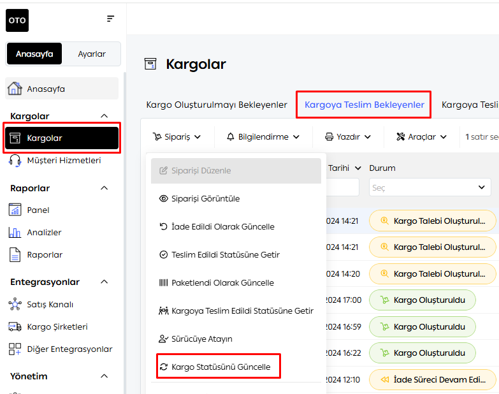
Task: Click the undo icon of İade Edildi
Action: (163, 226)
